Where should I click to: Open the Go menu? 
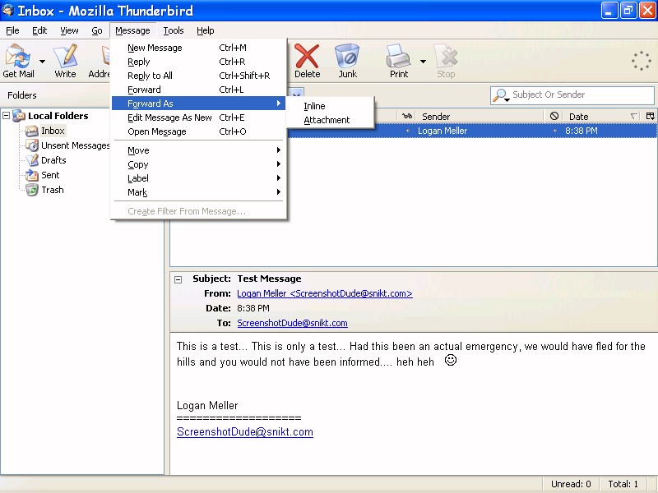point(97,30)
